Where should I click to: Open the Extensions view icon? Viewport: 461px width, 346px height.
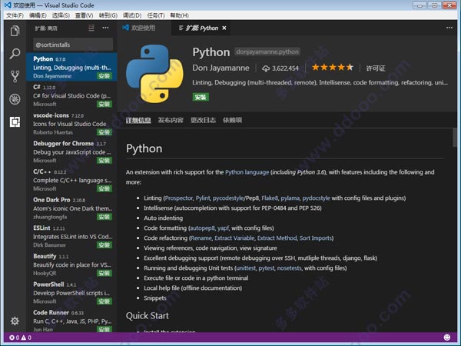(x=15, y=121)
